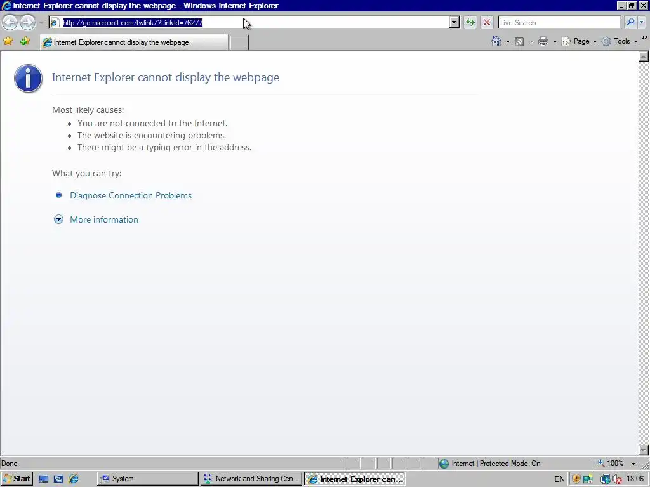Click the Add to Favorites icon
This screenshot has height=487, width=650.
click(25, 41)
